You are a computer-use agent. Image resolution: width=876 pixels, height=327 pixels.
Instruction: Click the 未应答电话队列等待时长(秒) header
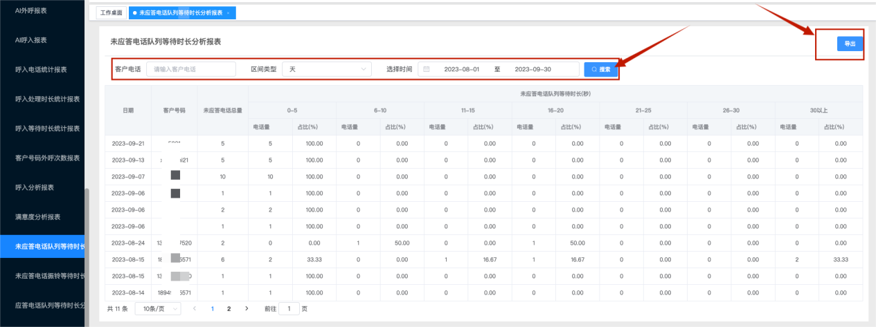tap(555, 93)
